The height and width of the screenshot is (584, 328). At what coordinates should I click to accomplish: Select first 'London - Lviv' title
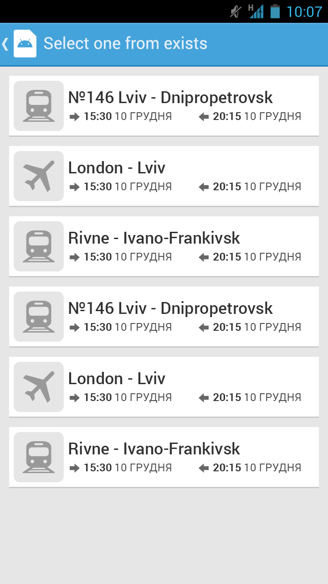[x=117, y=168]
